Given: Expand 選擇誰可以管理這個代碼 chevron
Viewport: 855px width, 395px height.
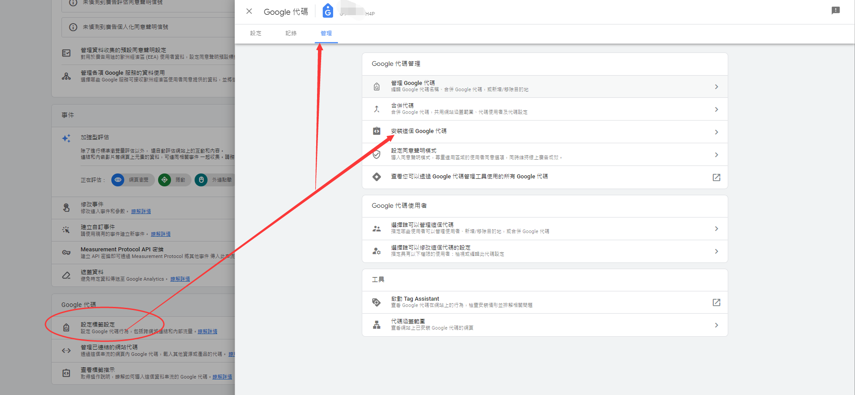Looking at the screenshot, I should pyautogui.click(x=716, y=229).
